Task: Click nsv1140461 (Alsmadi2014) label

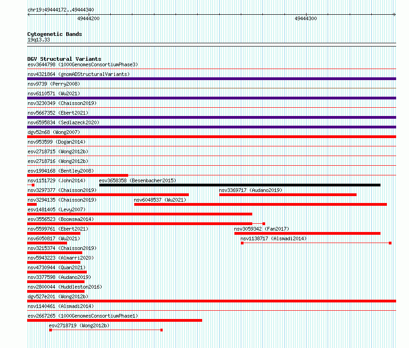Action: 61,306
